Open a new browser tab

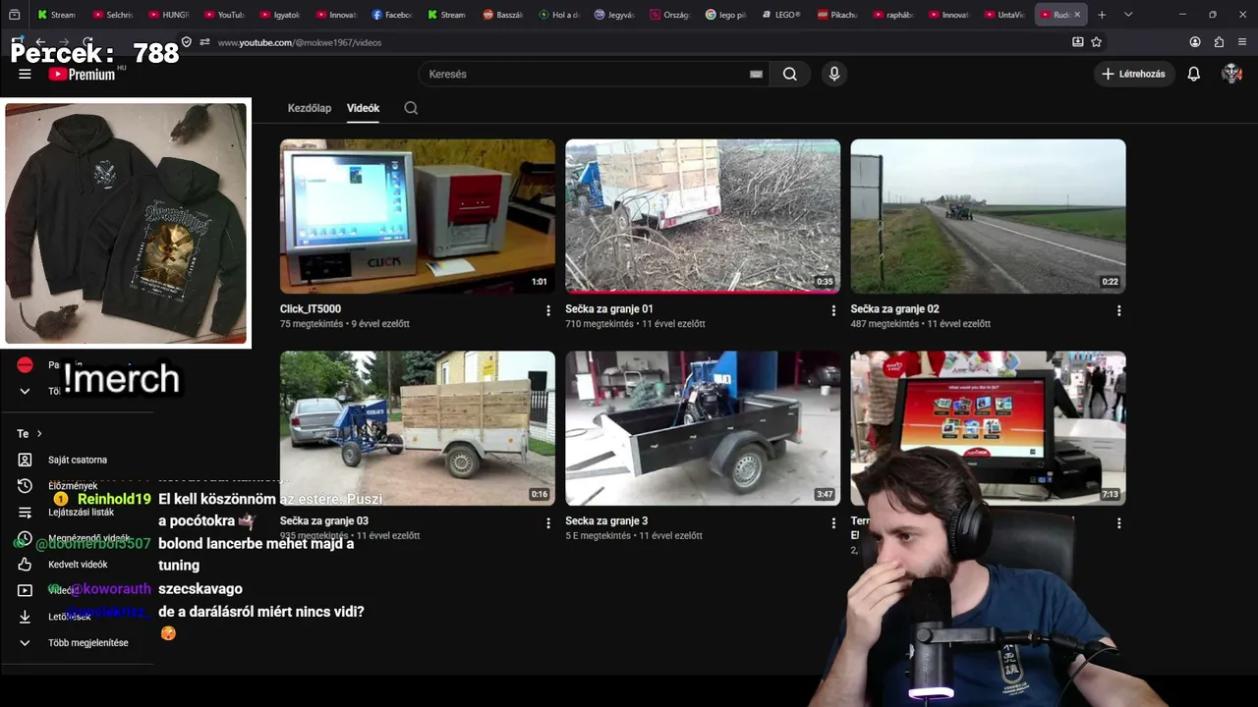point(1102,15)
